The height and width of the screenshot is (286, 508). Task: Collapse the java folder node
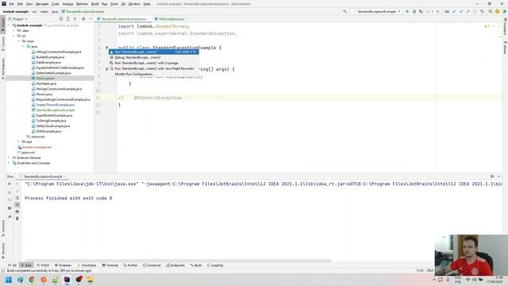(23, 46)
